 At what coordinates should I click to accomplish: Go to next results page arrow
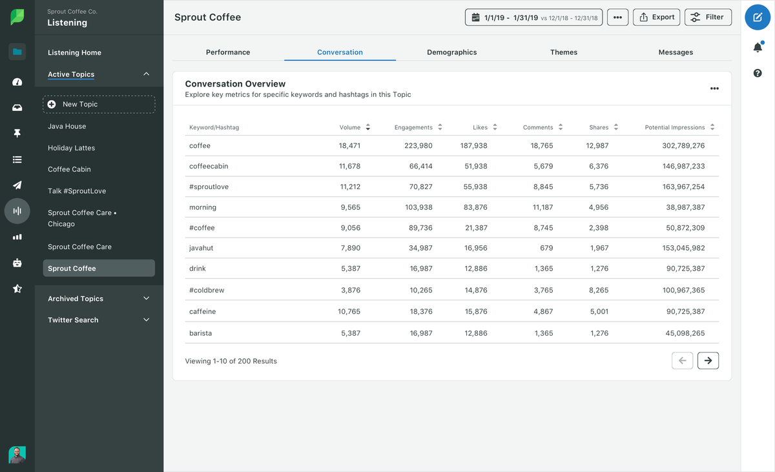click(708, 360)
